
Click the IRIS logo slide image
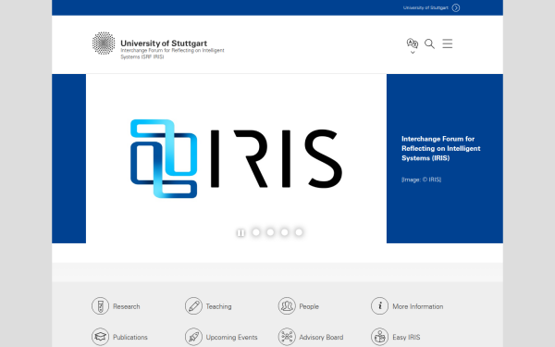[x=236, y=158]
